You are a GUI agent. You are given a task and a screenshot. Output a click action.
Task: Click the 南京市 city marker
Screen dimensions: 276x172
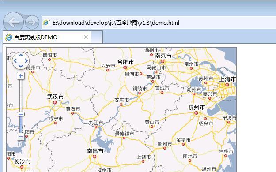click(x=163, y=61)
